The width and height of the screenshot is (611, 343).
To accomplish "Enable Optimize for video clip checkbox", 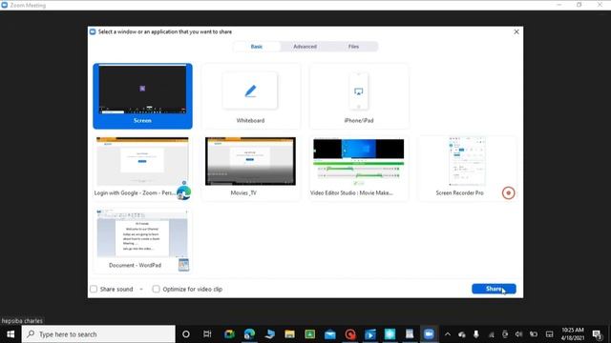I will 156,289.
